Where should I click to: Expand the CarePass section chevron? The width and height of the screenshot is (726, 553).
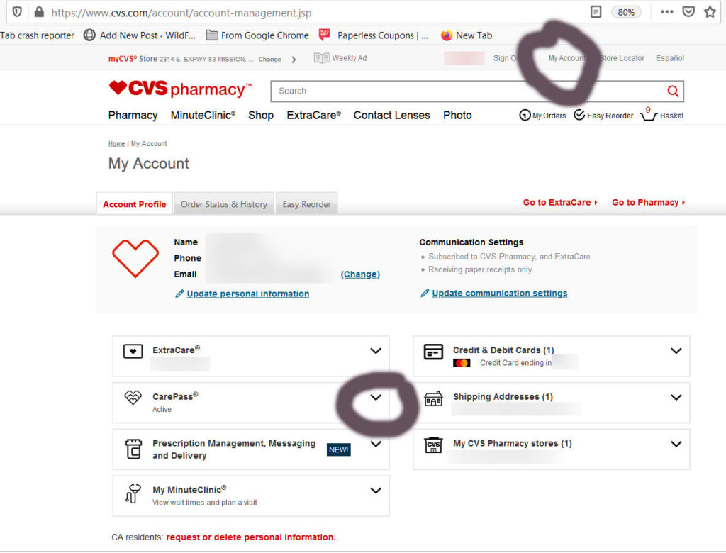click(376, 397)
